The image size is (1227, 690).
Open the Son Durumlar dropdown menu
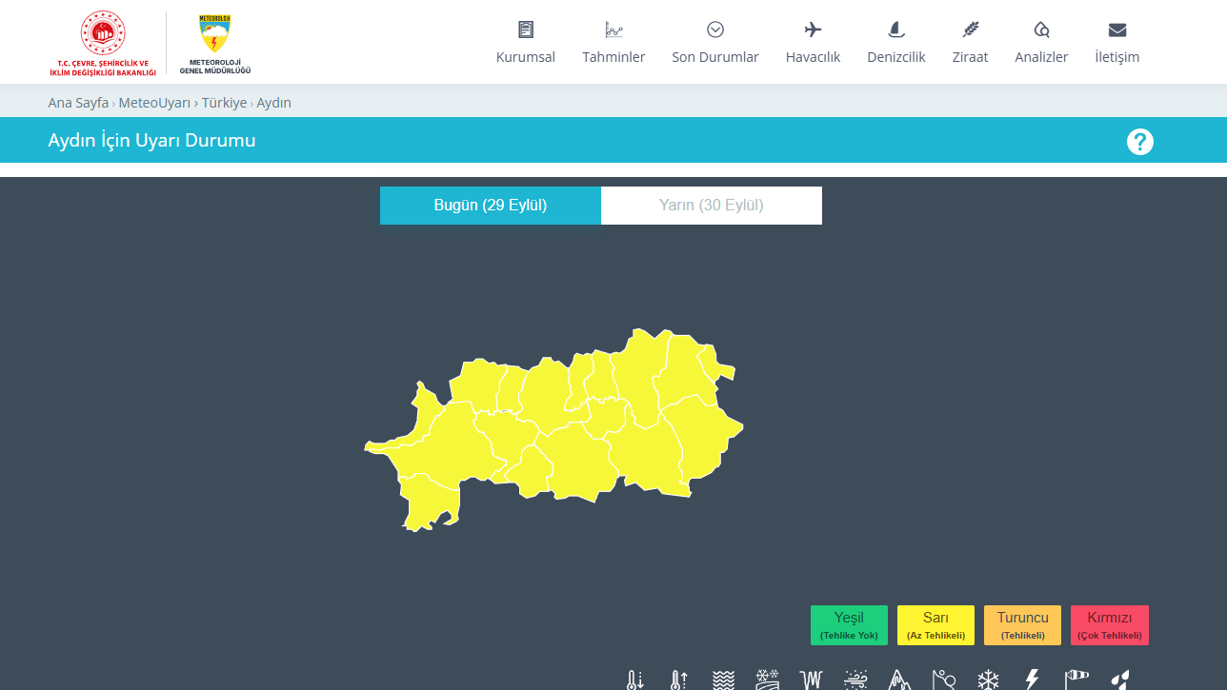pos(715,43)
